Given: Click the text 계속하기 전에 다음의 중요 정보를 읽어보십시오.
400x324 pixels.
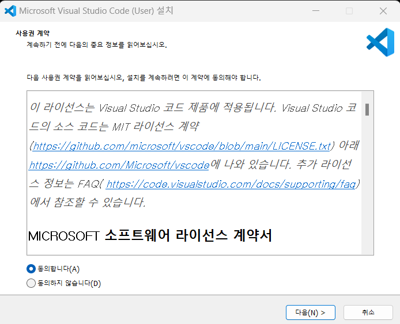Looking at the screenshot, I should click(x=97, y=45).
